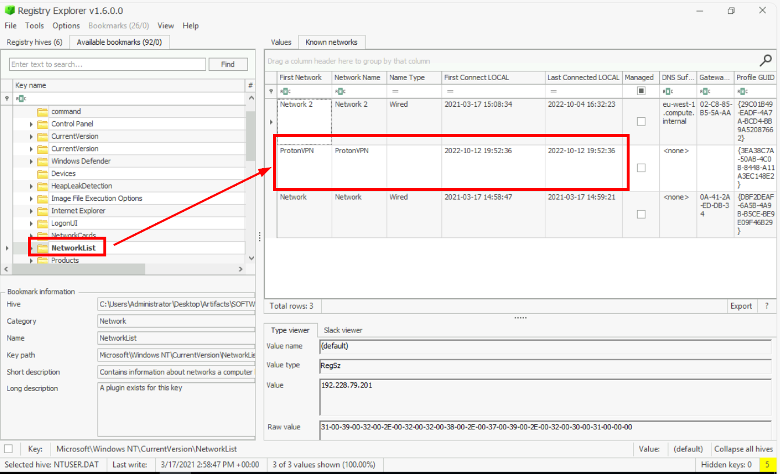This screenshot has height=474, width=780.
Task: Open the Tools menu
Action: (x=34, y=26)
